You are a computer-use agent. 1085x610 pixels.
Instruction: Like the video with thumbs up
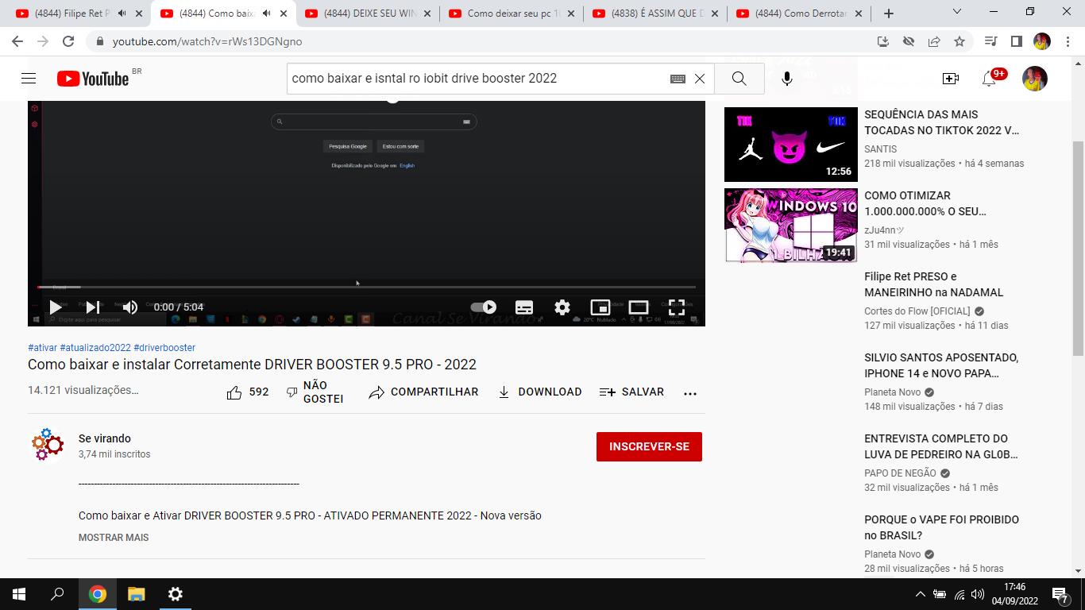(235, 392)
